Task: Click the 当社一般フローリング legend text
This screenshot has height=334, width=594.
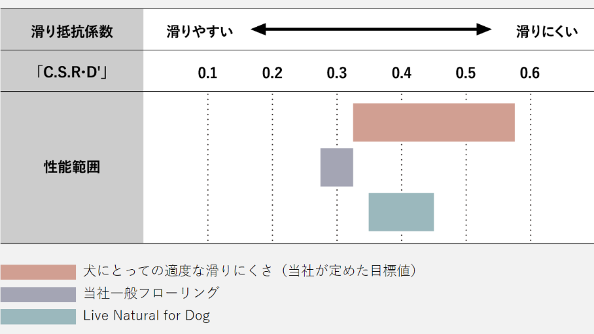Action: pos(151,293)
